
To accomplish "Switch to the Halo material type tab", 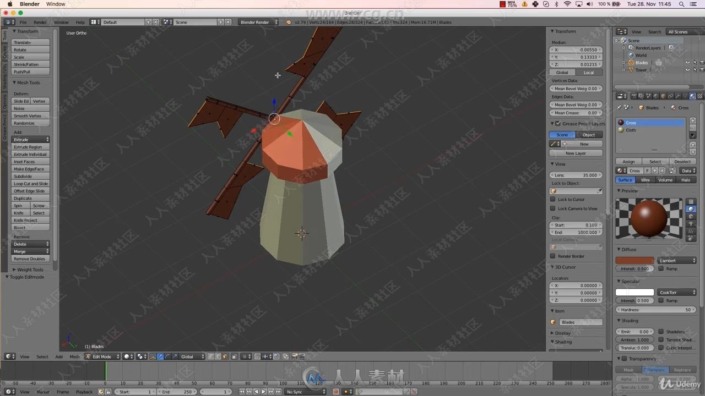I will pyautogui.click(x=686, y=180).
